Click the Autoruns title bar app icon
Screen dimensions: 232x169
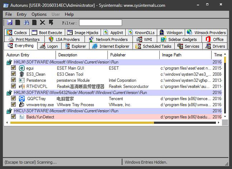[6, 5]
